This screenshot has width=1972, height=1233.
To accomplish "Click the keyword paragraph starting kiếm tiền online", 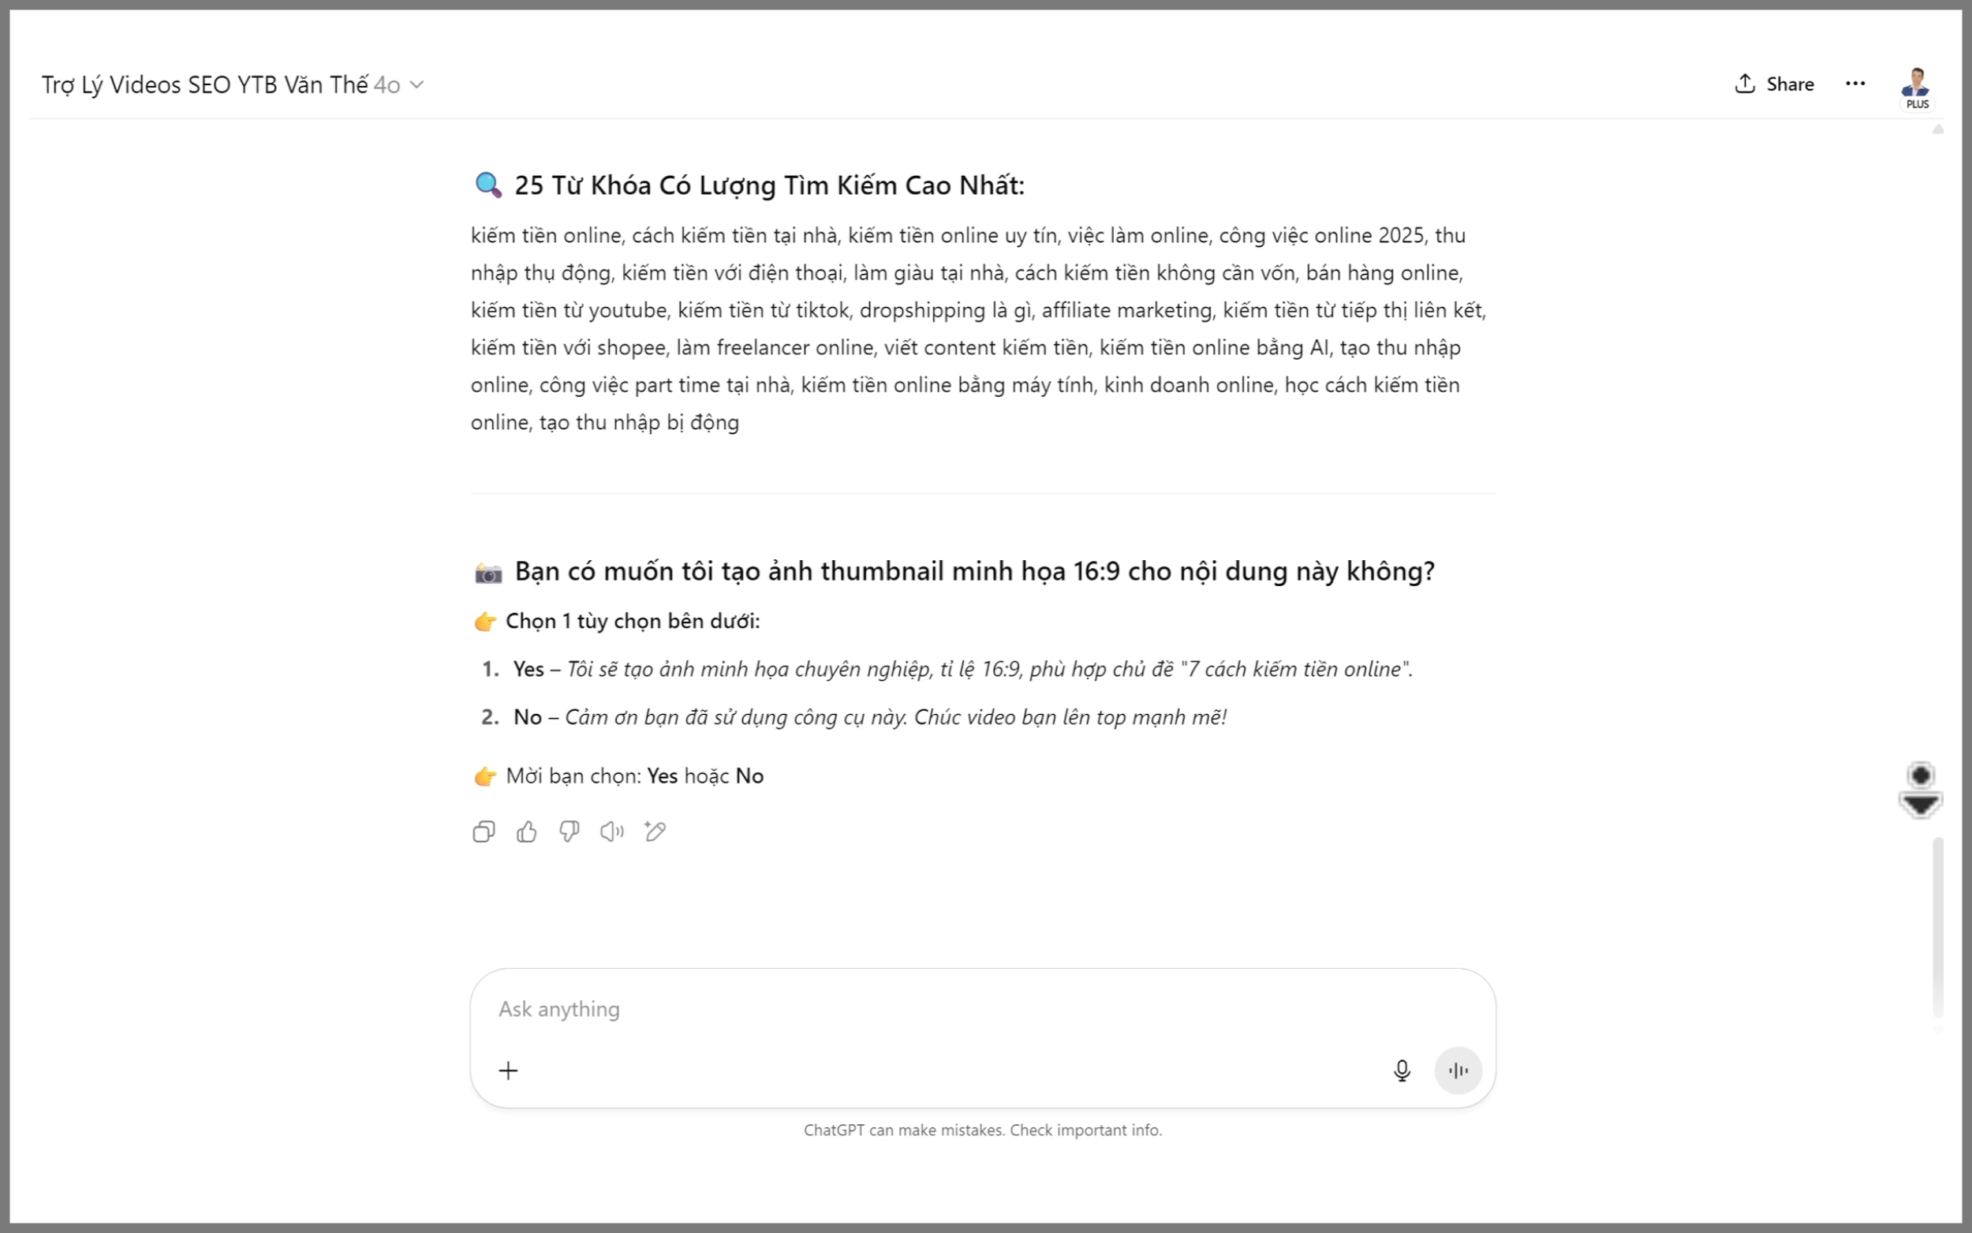I will point(978,329).
